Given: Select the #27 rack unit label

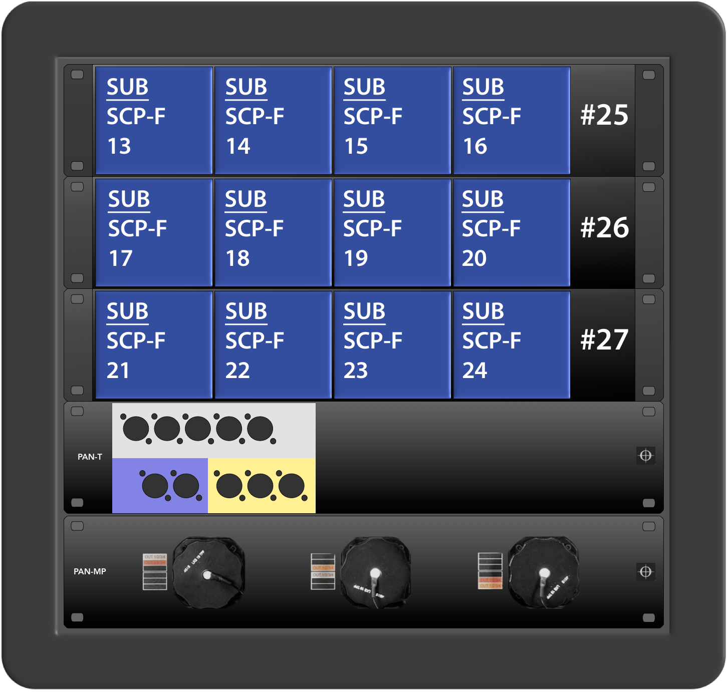Looking at the screenshot, I should 604,339.
